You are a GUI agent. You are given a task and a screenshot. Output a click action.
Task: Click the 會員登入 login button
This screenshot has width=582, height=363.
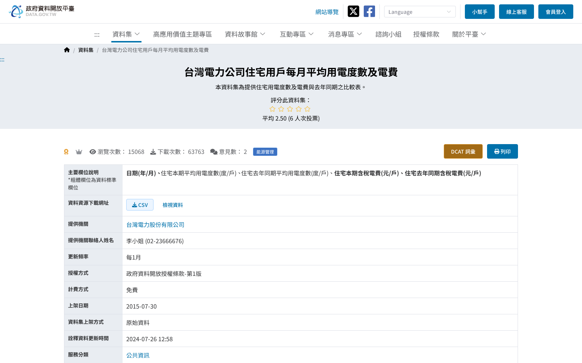(556, 12)
